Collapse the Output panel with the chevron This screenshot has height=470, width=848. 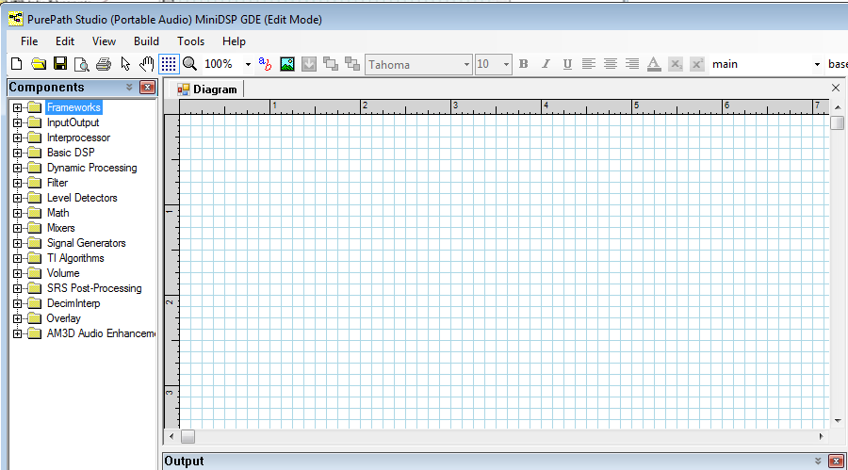pos(818,462)
